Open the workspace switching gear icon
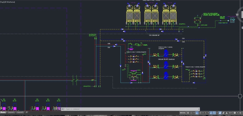 [235, 113]
